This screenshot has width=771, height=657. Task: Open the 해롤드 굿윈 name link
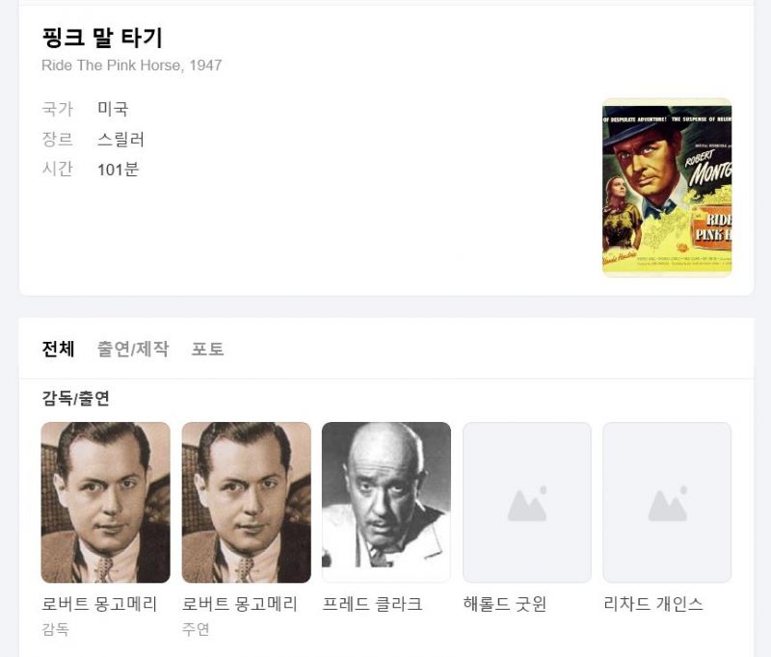pyautogui.click(x=505, y=604)
